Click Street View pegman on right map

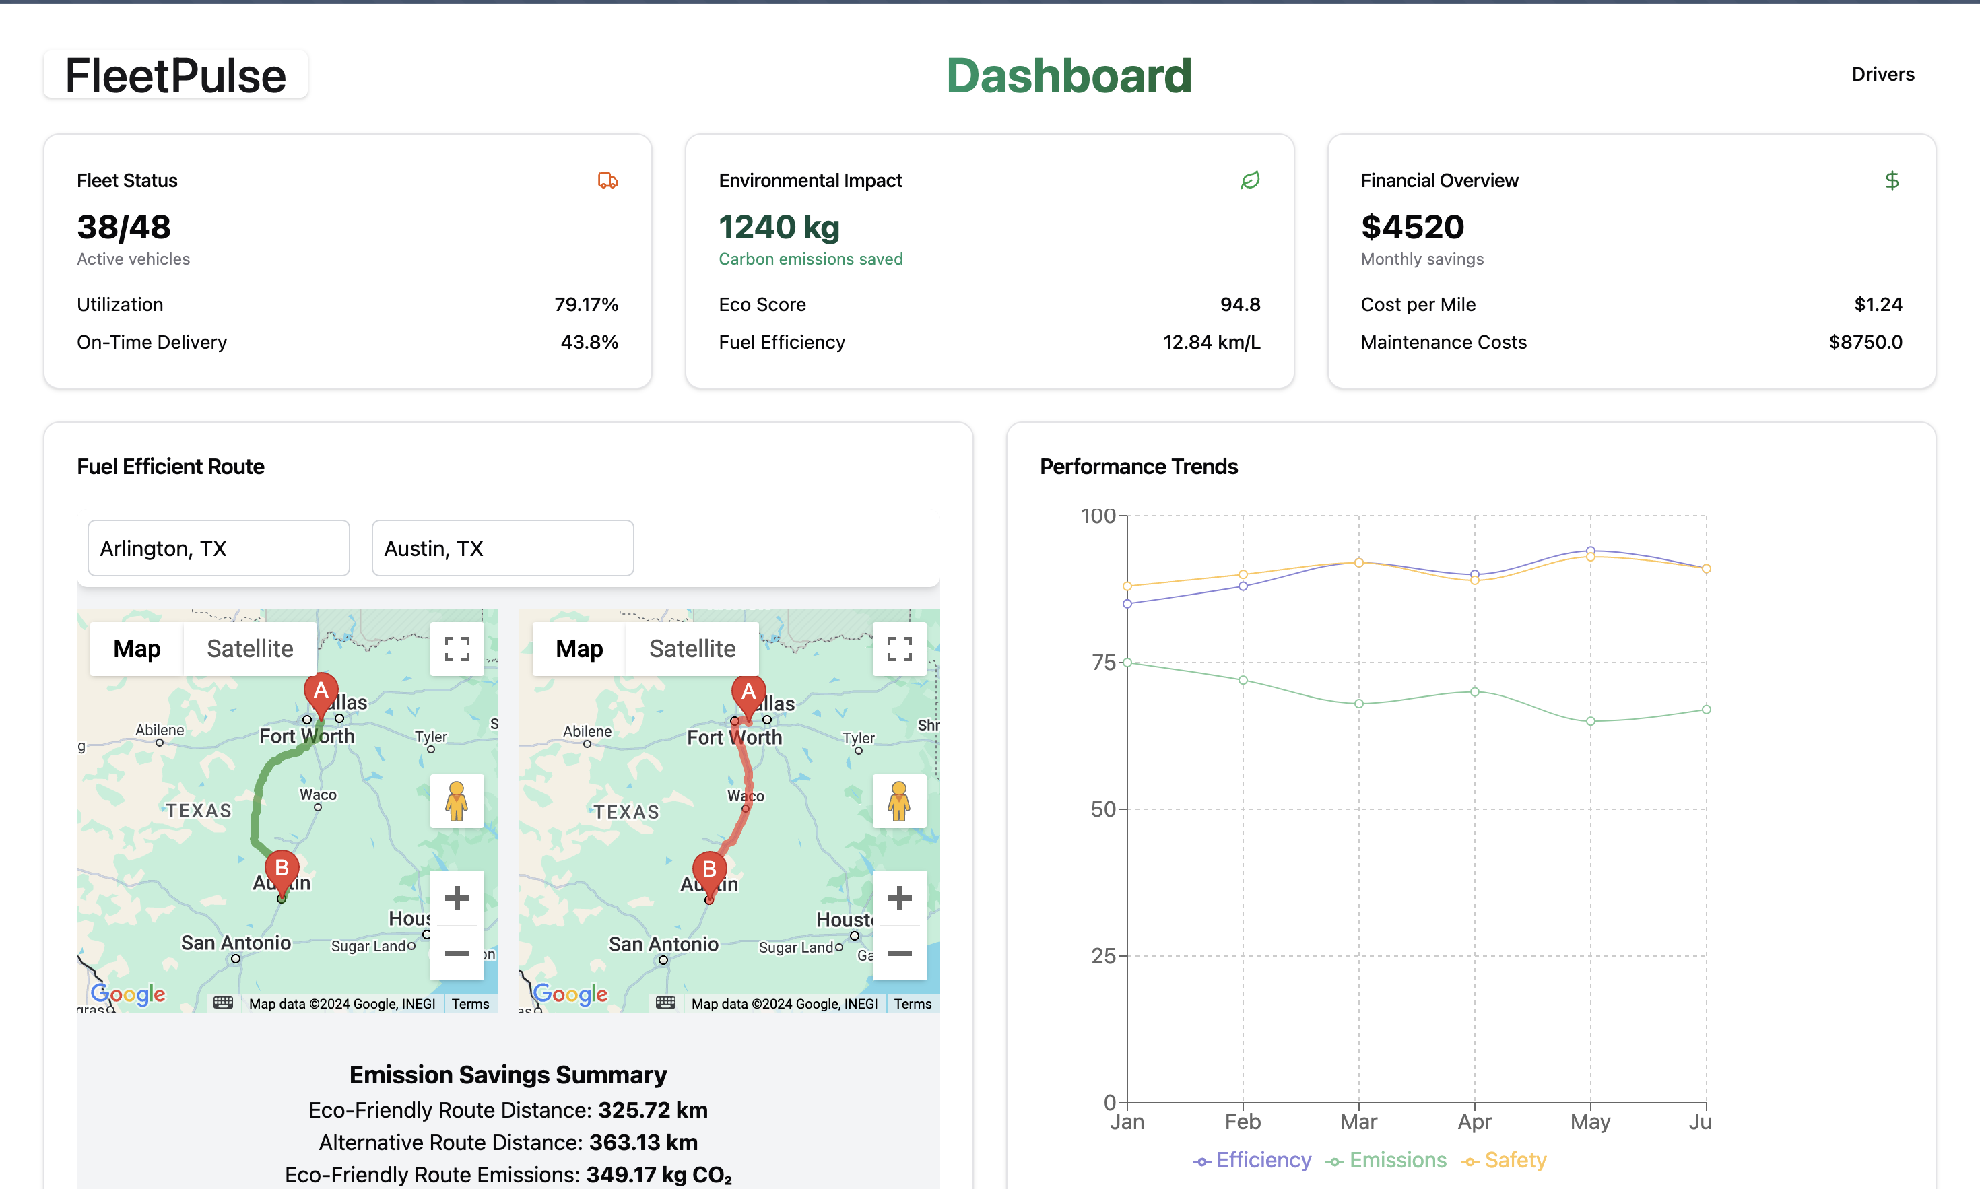click(899, 801)
